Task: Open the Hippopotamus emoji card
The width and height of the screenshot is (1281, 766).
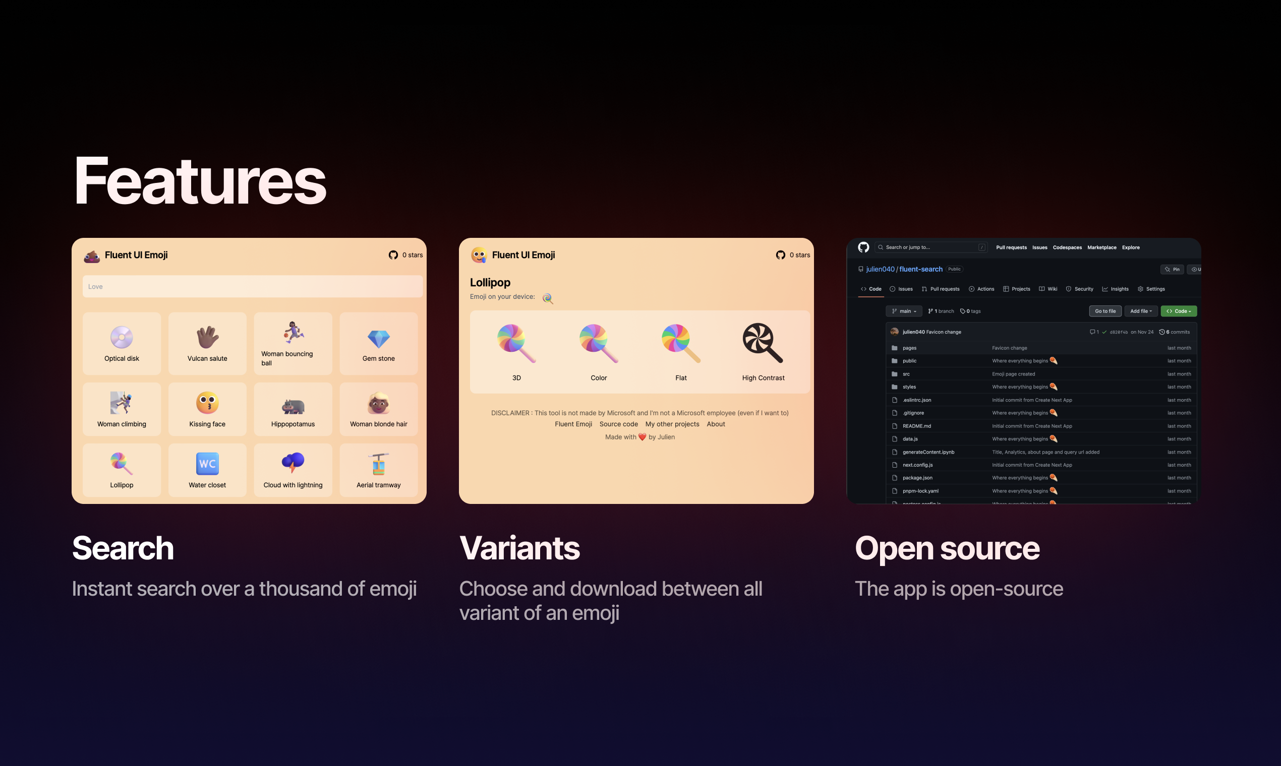Action: 293,409
